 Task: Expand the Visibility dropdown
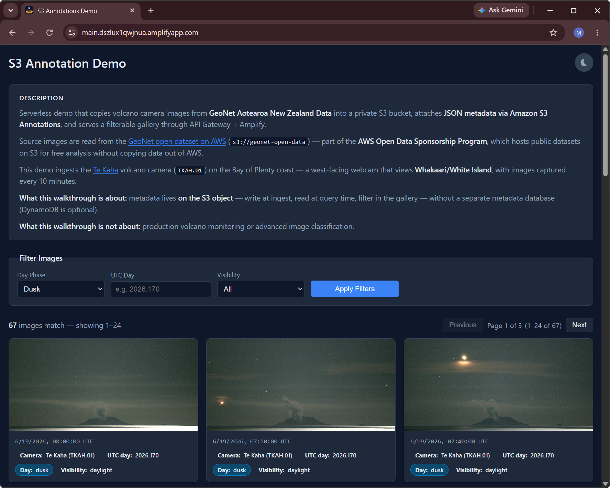261,289
